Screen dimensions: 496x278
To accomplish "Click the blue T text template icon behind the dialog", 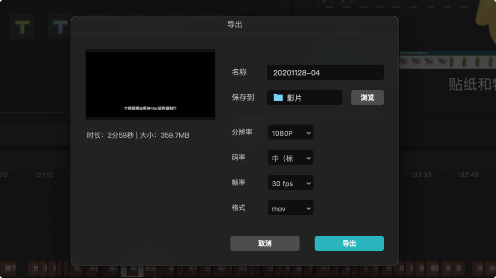I will (x=60, y=27).
